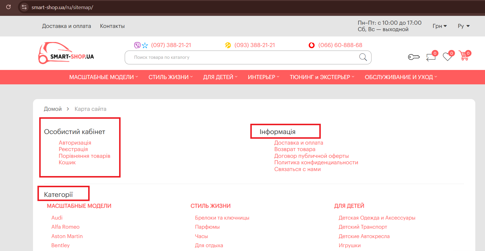Click the Авторизація link
The image size is (485, 251).
tap(75, 143)
